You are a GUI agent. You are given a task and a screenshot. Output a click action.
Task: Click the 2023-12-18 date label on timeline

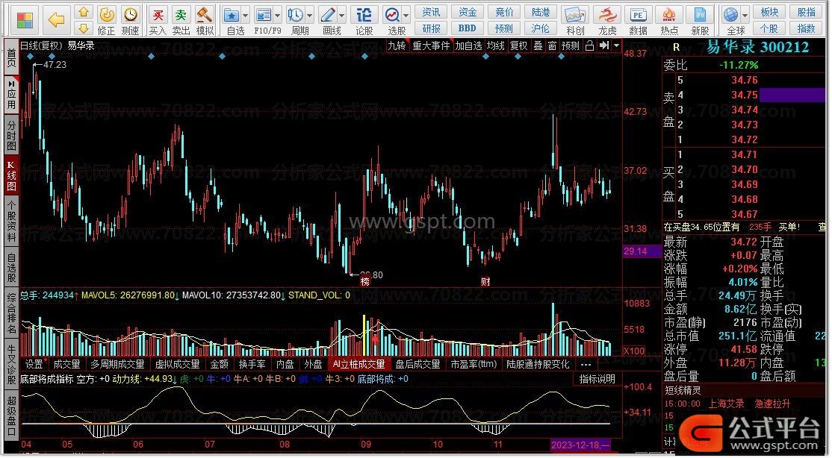pyautogui.click(x=580, y=445)
